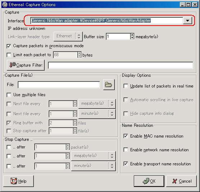Increase the buffer size with the up arrow
The width and height of the screenshot is (200, 192).
pyautogui.click(x=132, y=35)
